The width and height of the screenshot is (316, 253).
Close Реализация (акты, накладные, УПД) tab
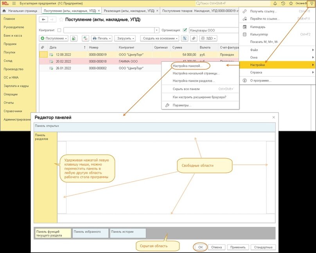tap(157, 11)
